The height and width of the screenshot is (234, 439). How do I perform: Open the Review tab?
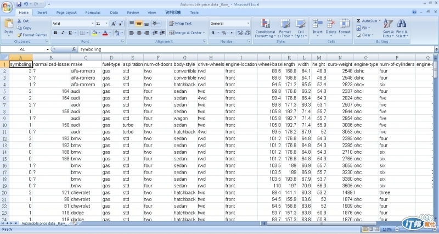click(x=133, y=13)
